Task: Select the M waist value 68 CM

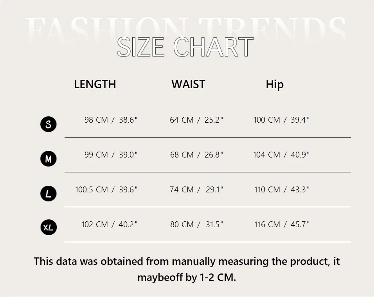Action: pyautogui.click(x=182, y=155)
